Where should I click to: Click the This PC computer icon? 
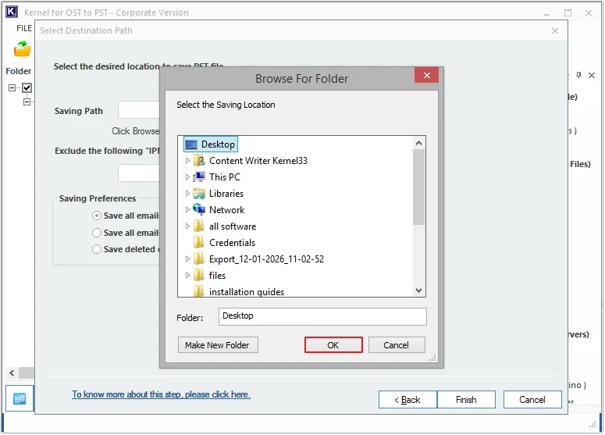point(199,176)
